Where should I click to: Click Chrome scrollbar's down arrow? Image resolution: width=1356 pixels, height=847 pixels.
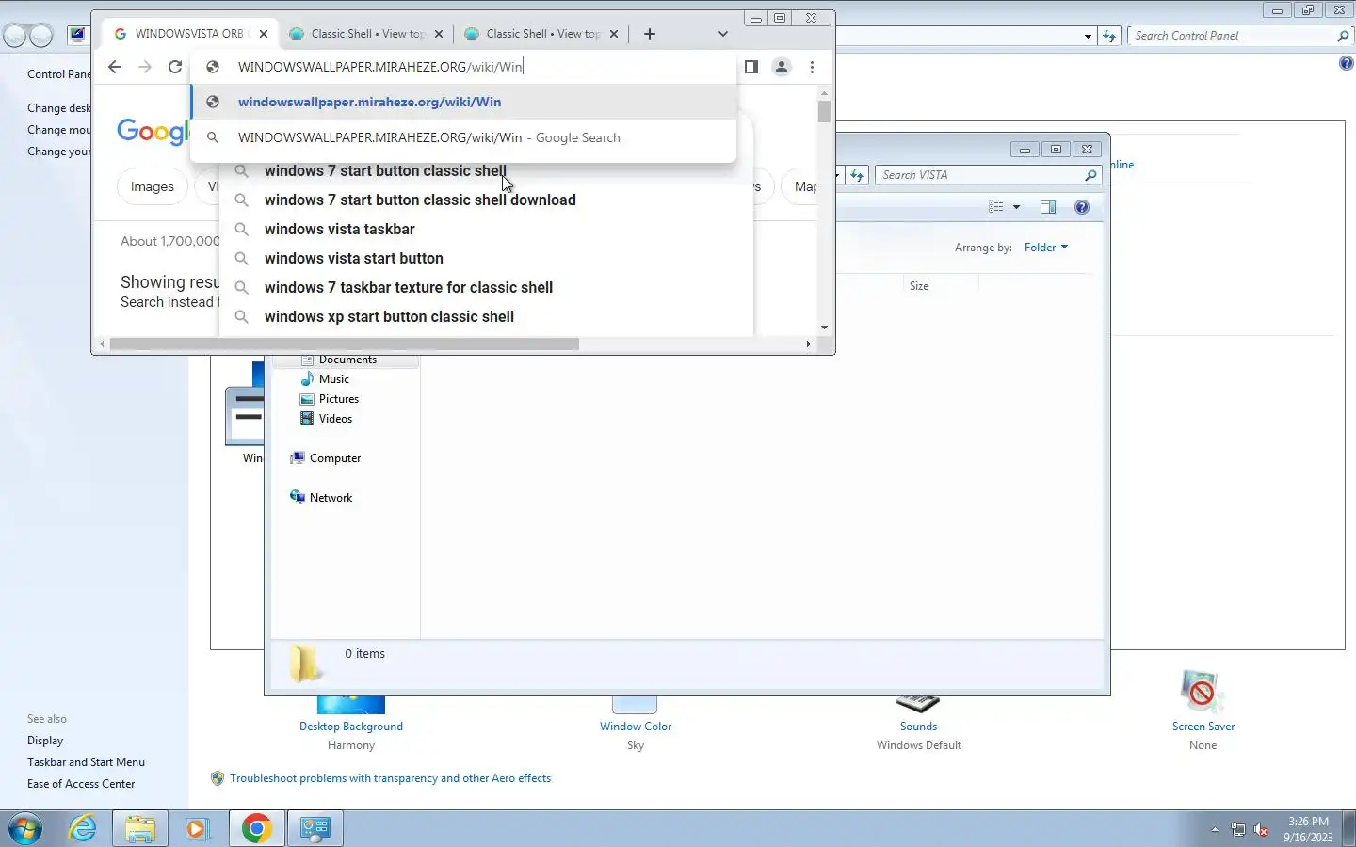click(x=824, y=328)
